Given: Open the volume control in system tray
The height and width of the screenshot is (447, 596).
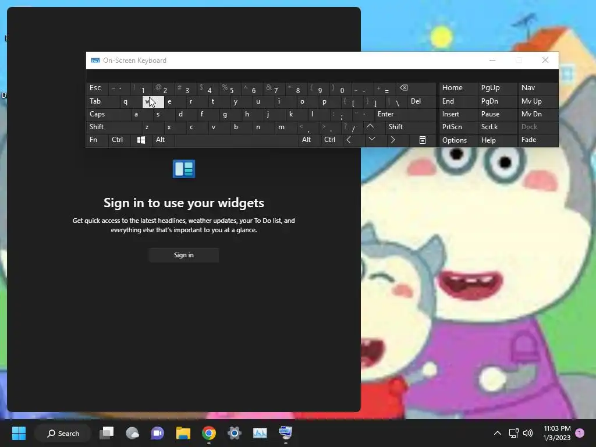Looking at the screenshot, I should [528, 433].
